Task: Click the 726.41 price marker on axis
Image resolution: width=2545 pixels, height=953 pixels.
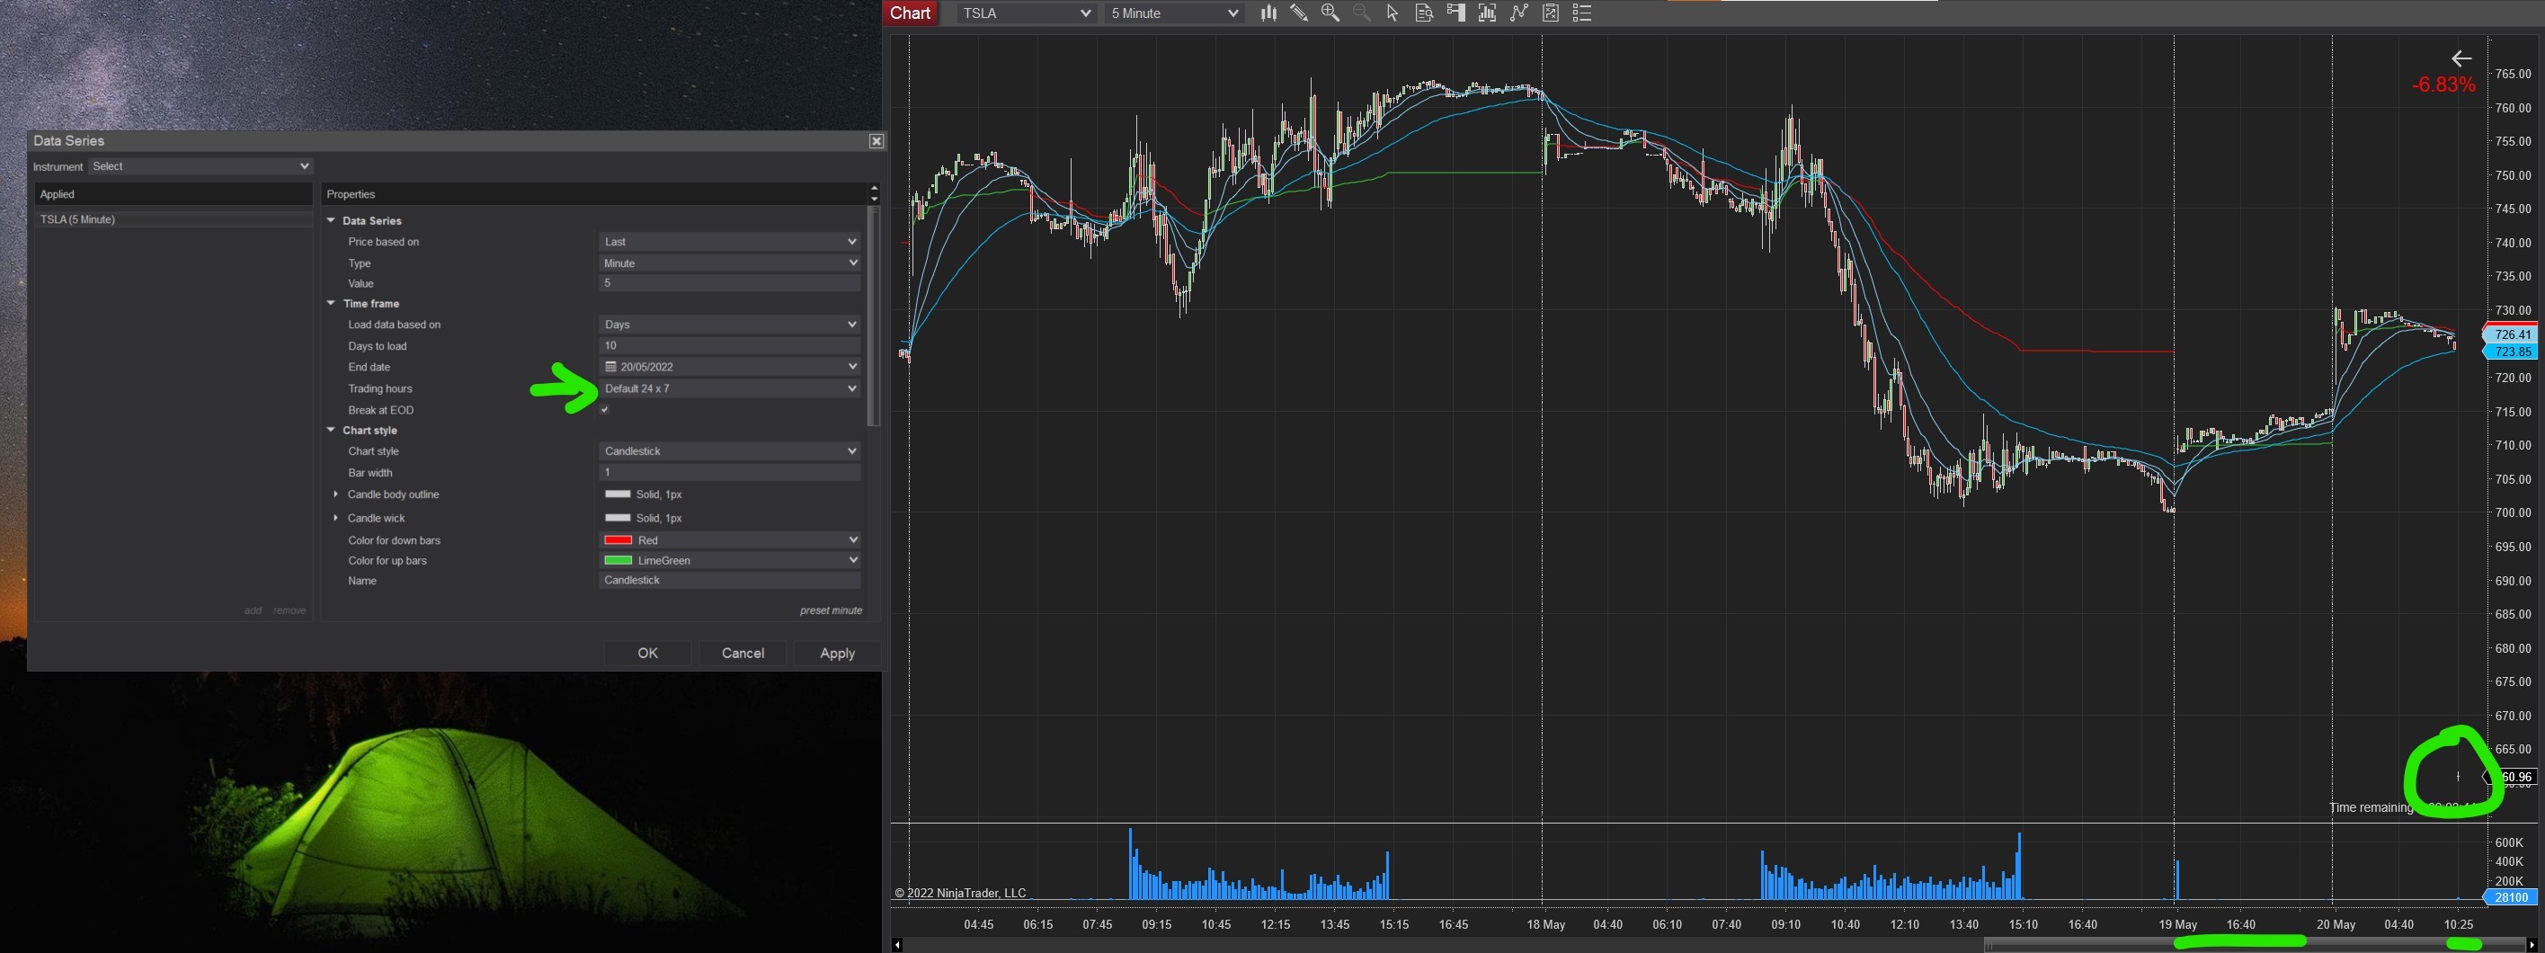Action: pos(2513,334)
